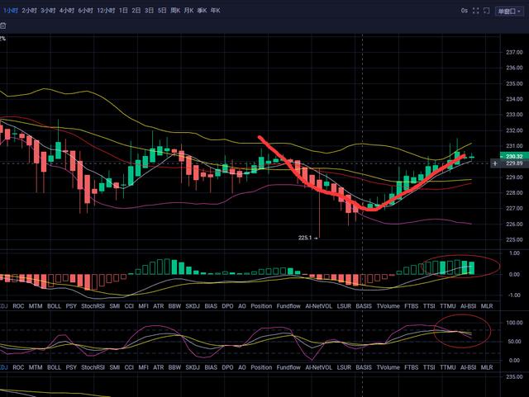The width and height of the screenshot is (529, 397).
Task: Choose the 周K weekly candlestick period
Action: tap(175, 11)
